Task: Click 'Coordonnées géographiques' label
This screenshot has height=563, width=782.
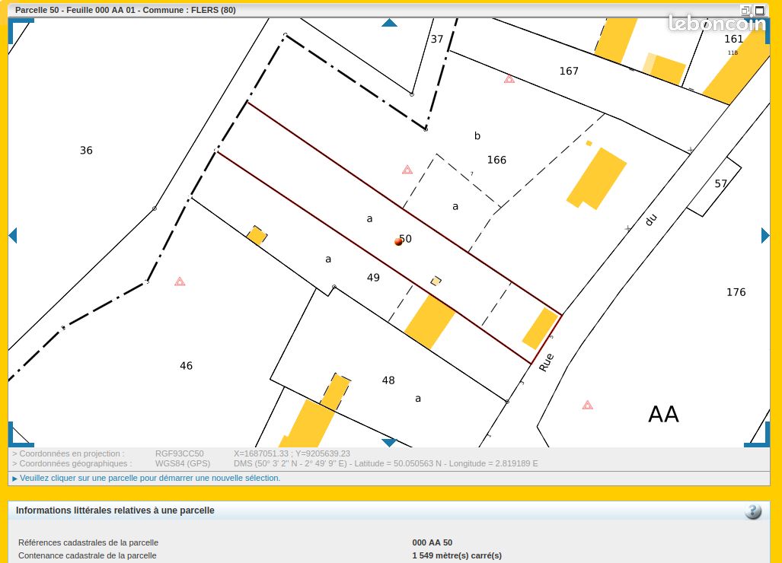Action: (x=72, y=463)
